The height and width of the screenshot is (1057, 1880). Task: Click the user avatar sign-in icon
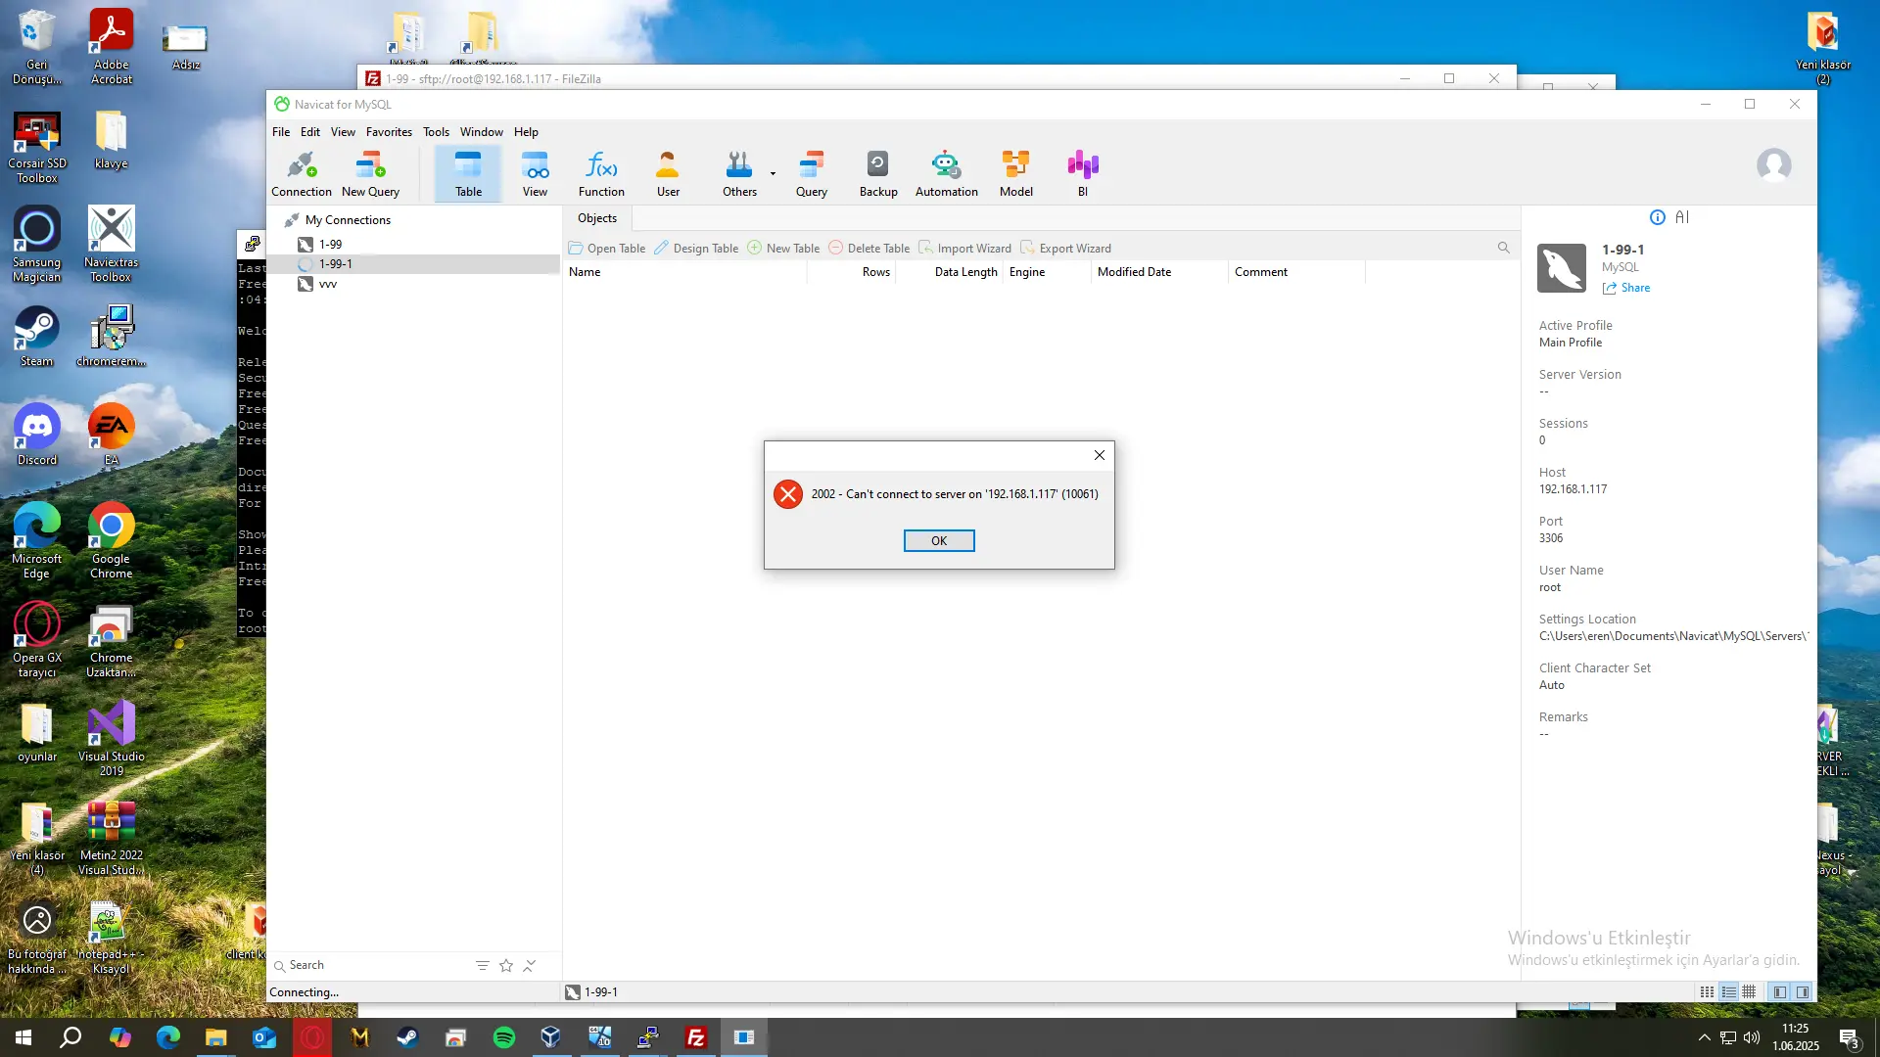pyautogui.click(x=1773, y=165)
